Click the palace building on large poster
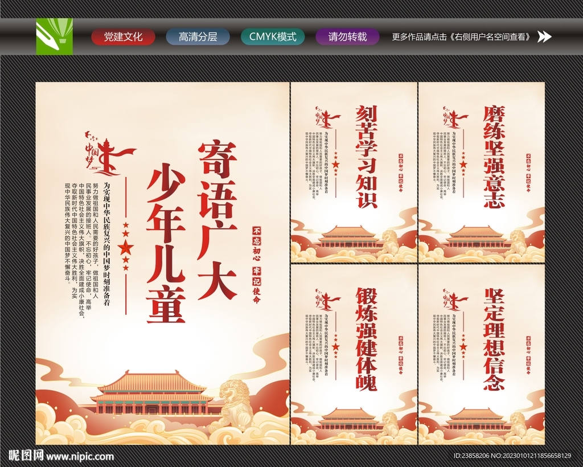 point(153,392)
